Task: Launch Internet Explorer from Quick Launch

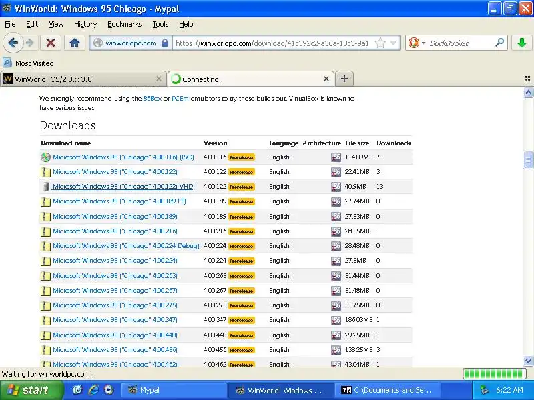Action: [x=93, y=390]
